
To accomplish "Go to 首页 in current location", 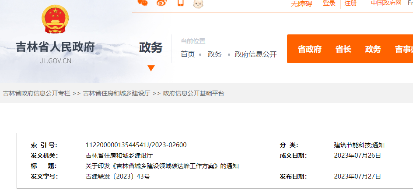I will pos(188,54).
